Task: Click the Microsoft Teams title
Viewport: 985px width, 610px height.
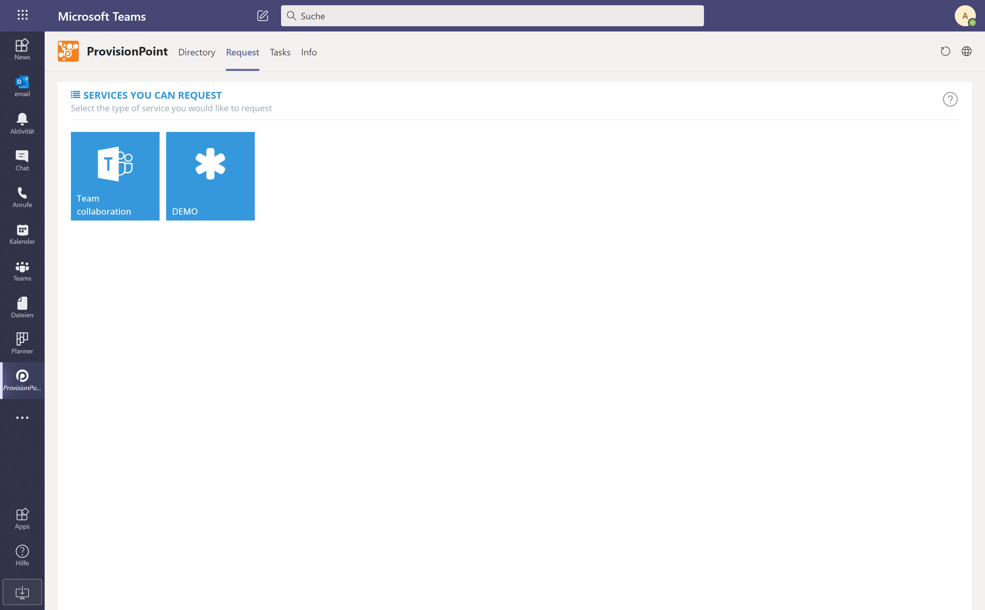Action: tap(102, 16)
